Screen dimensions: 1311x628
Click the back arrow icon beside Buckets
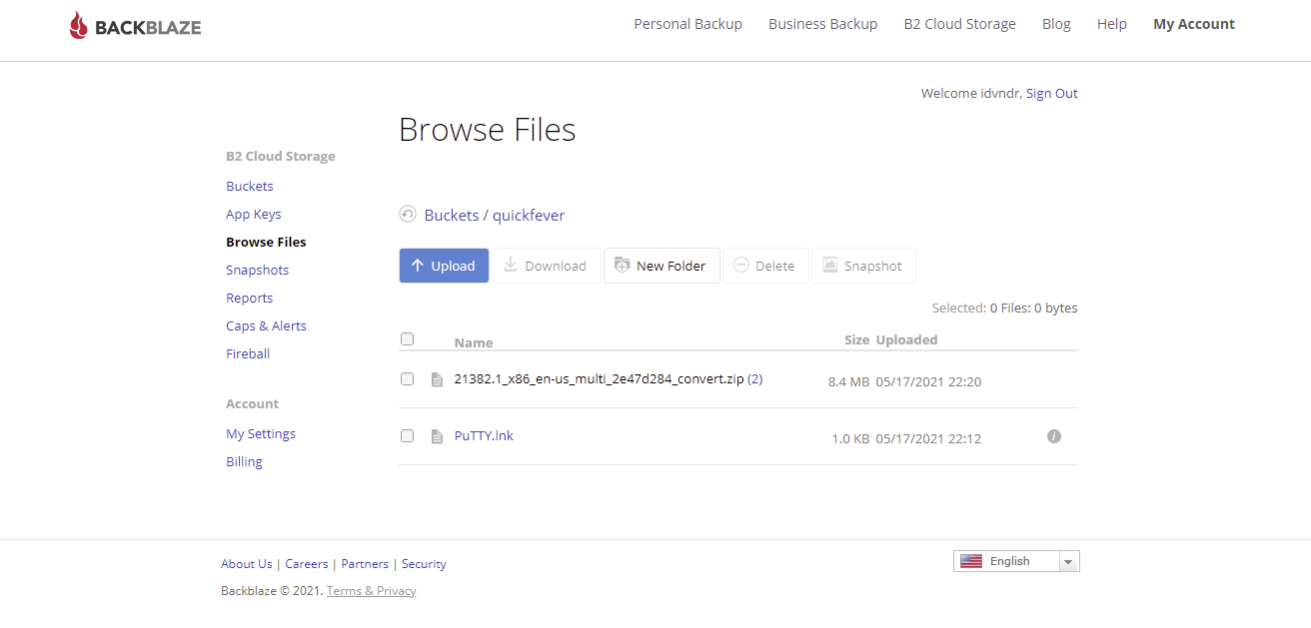click(407, 215)
